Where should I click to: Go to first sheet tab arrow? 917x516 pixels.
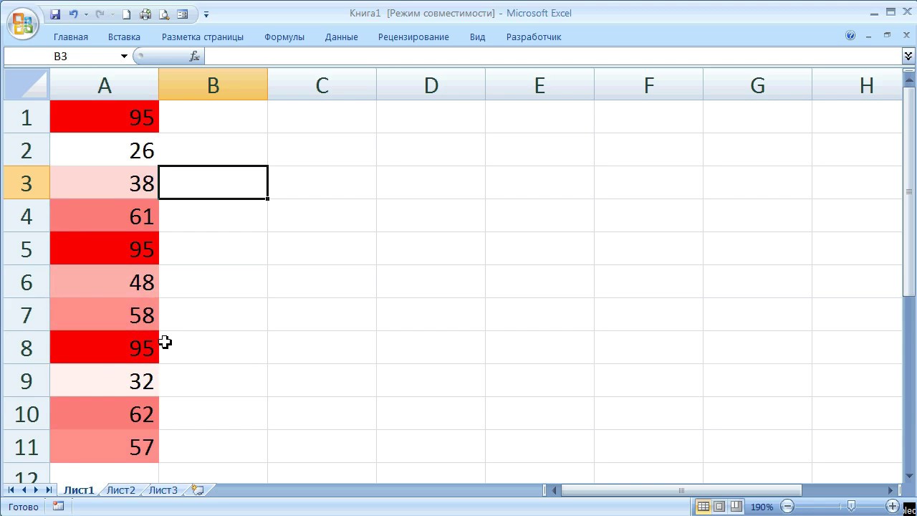[x=11, y=490]
